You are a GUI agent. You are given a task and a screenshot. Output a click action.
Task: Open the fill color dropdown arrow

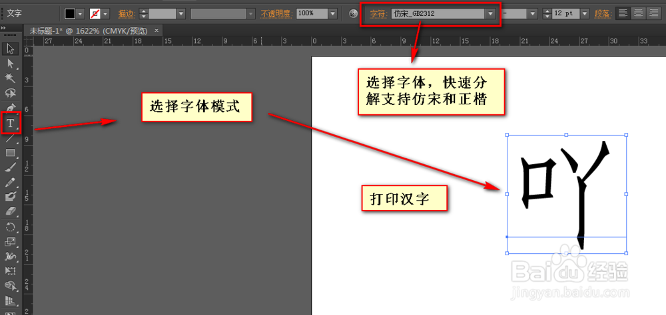81,13
